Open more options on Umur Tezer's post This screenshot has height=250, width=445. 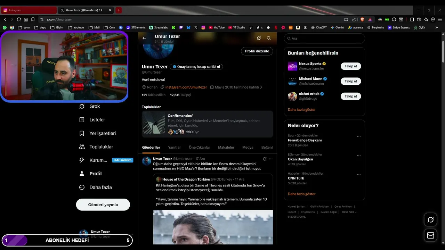pos(271,159)
